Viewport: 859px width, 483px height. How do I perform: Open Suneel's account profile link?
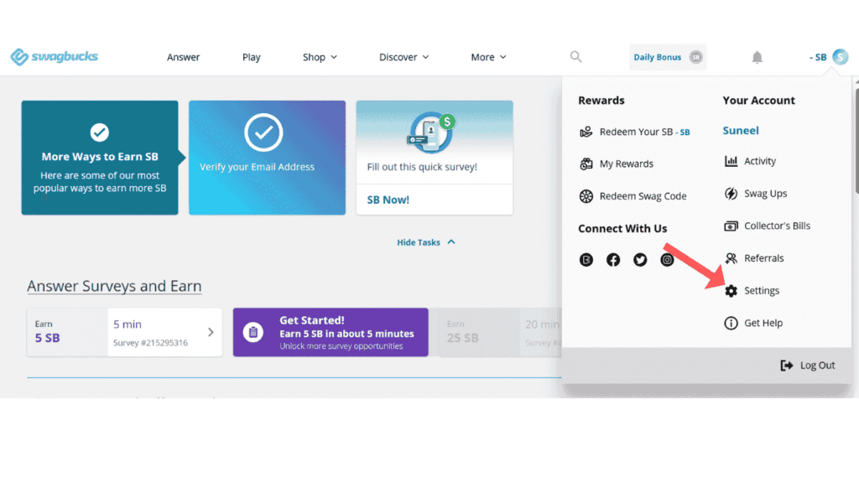(741, 131)
